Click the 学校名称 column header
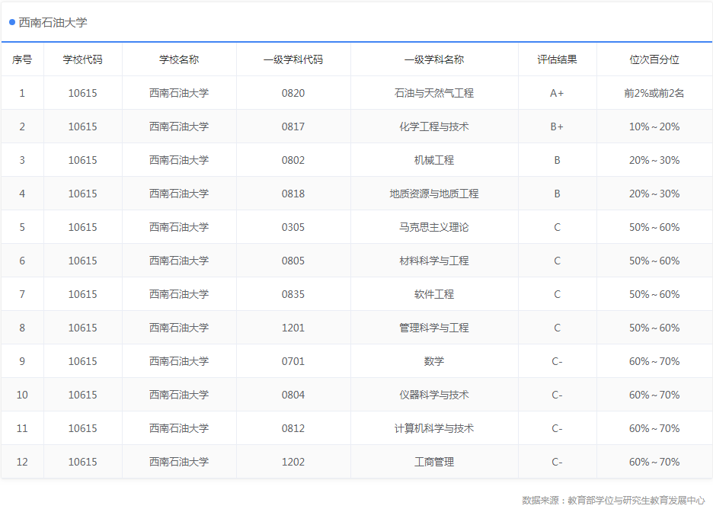The height and width of the screenshot is (509, 713). (x=179, y=59)
